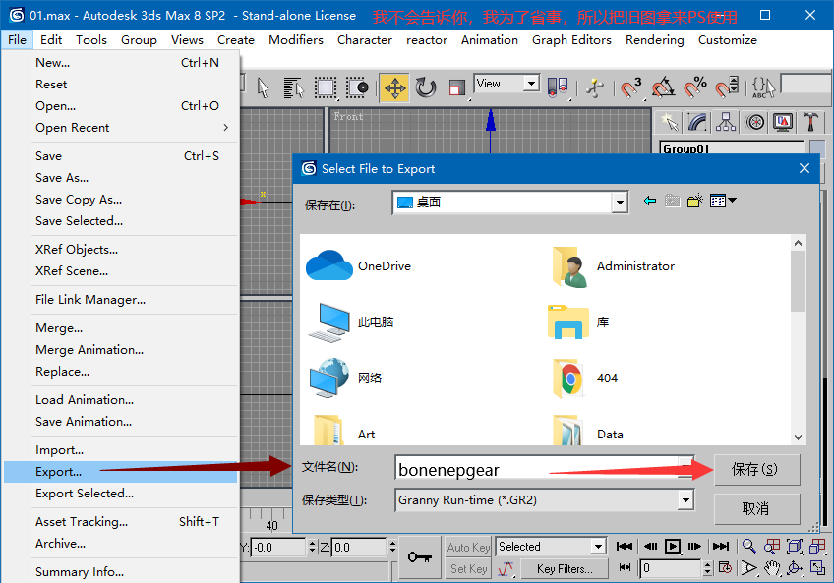
Task: Click the Set Keys key icon
Action: [x=420, y=556]
